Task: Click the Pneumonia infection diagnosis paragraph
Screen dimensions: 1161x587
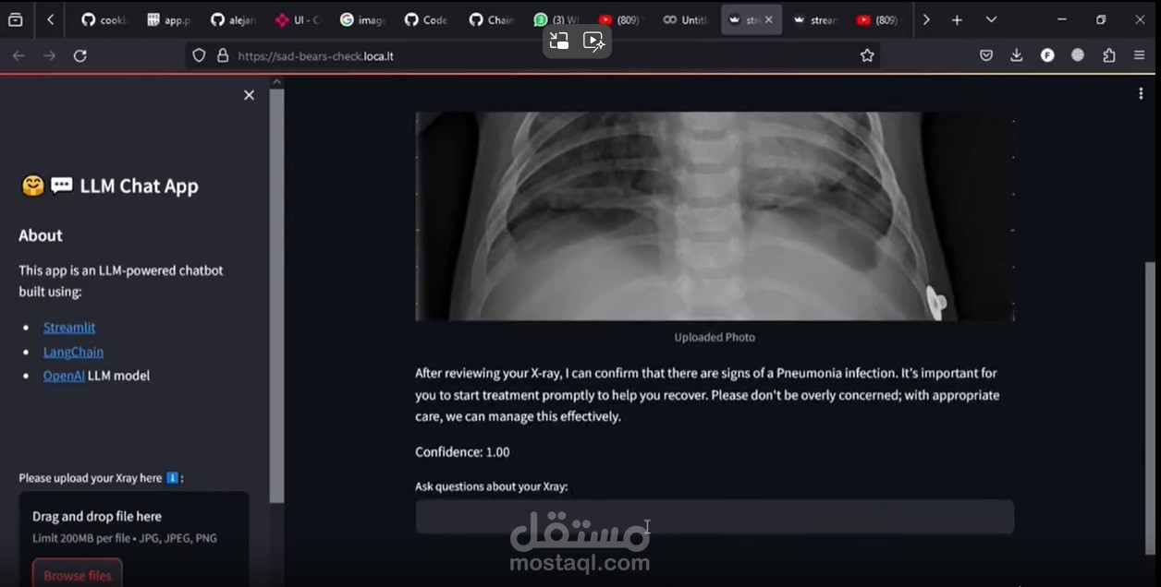Action: [x=708, y=395]
